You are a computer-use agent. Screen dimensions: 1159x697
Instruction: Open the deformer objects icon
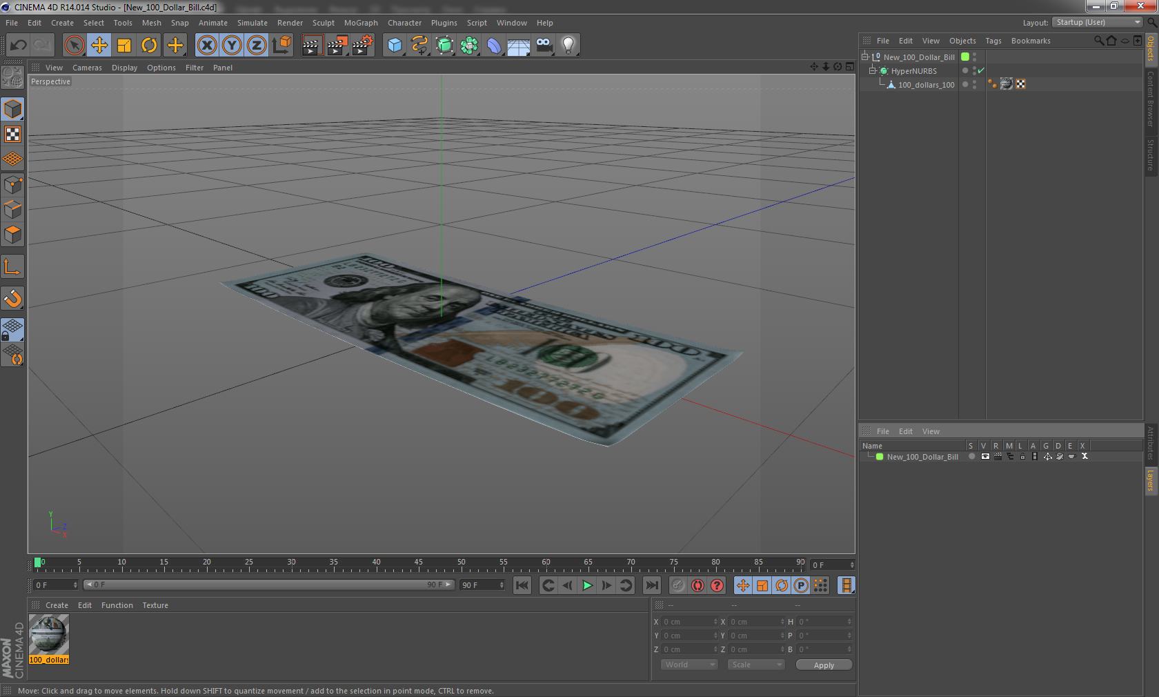[494, 46]
